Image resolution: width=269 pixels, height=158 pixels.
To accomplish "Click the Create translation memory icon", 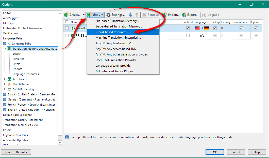I will tap(66, 15).
